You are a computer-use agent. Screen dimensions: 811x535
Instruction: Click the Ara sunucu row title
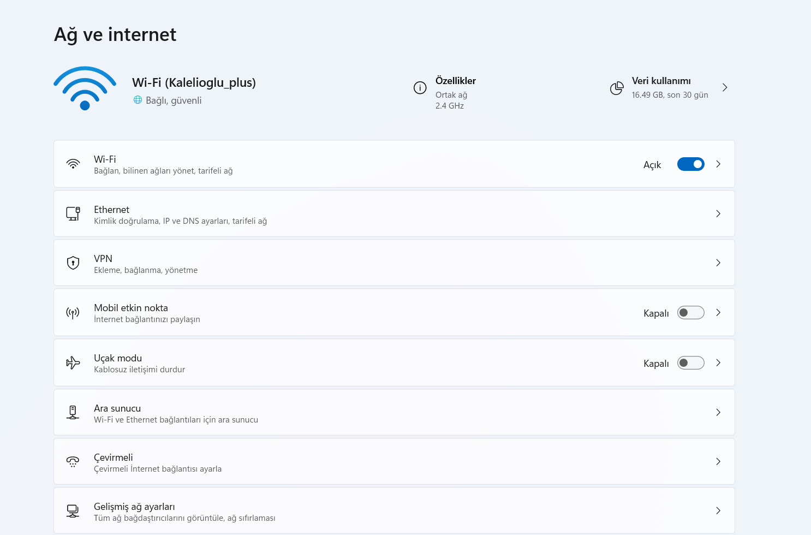117,408
